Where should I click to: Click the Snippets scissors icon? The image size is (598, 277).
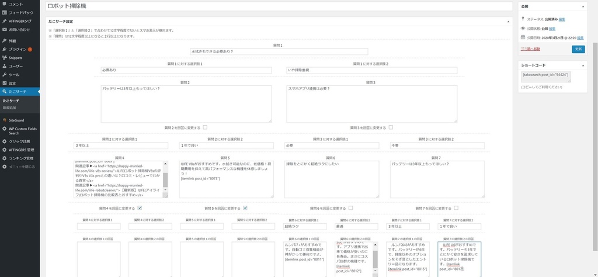tap(4, 58)
